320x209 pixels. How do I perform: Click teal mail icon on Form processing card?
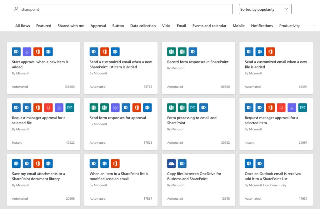193,107
